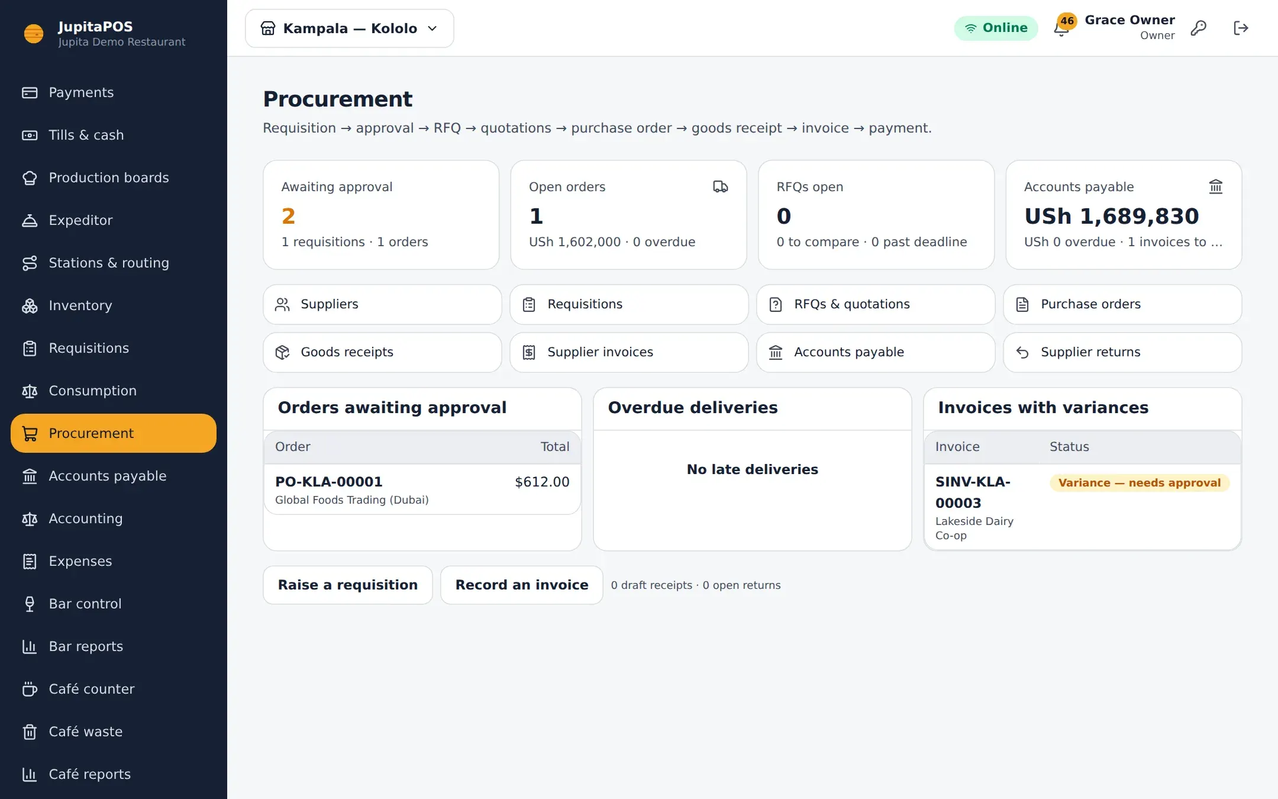The height and width of the screenshot is (799, 1278).
Task: Click the Requisitions clipboard icon in sidebar
Action: 30,348
